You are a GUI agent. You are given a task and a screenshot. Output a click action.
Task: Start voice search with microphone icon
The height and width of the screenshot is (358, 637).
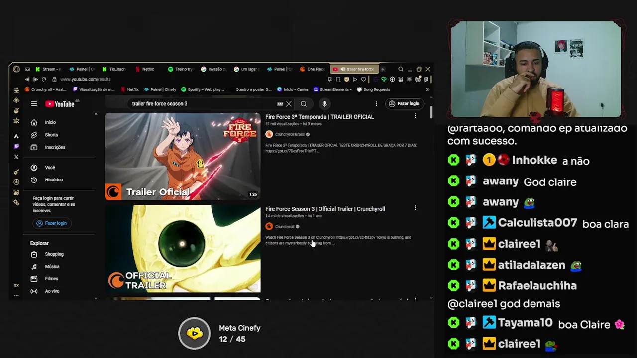click(x=324, y=104)
